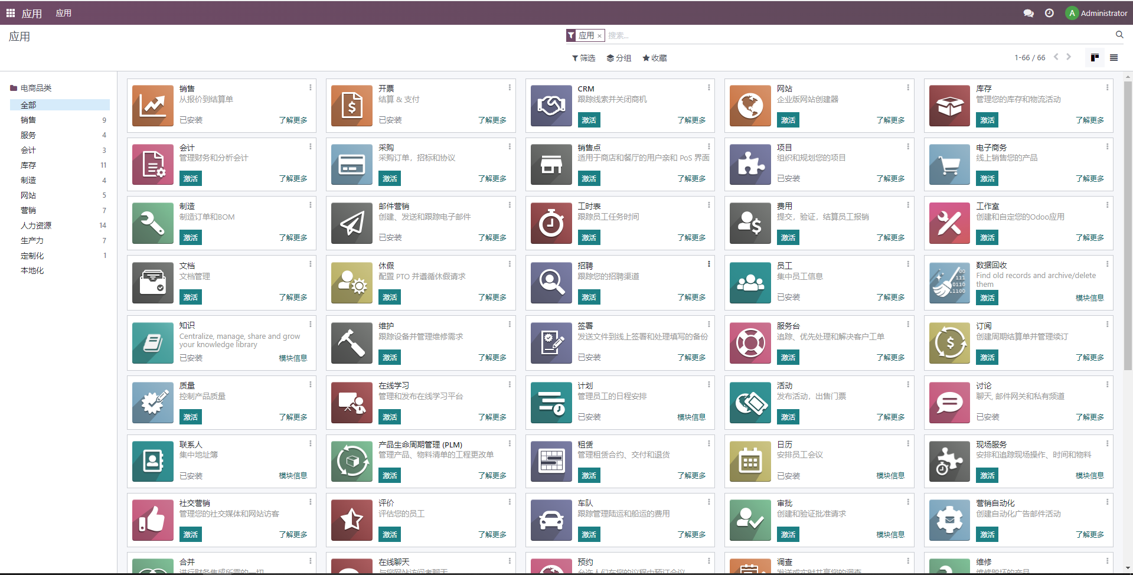Click the 招聘 magnifier icon
Image resolution: width=1133 pixels, height=575 pixels.
[x=551, y=283]
